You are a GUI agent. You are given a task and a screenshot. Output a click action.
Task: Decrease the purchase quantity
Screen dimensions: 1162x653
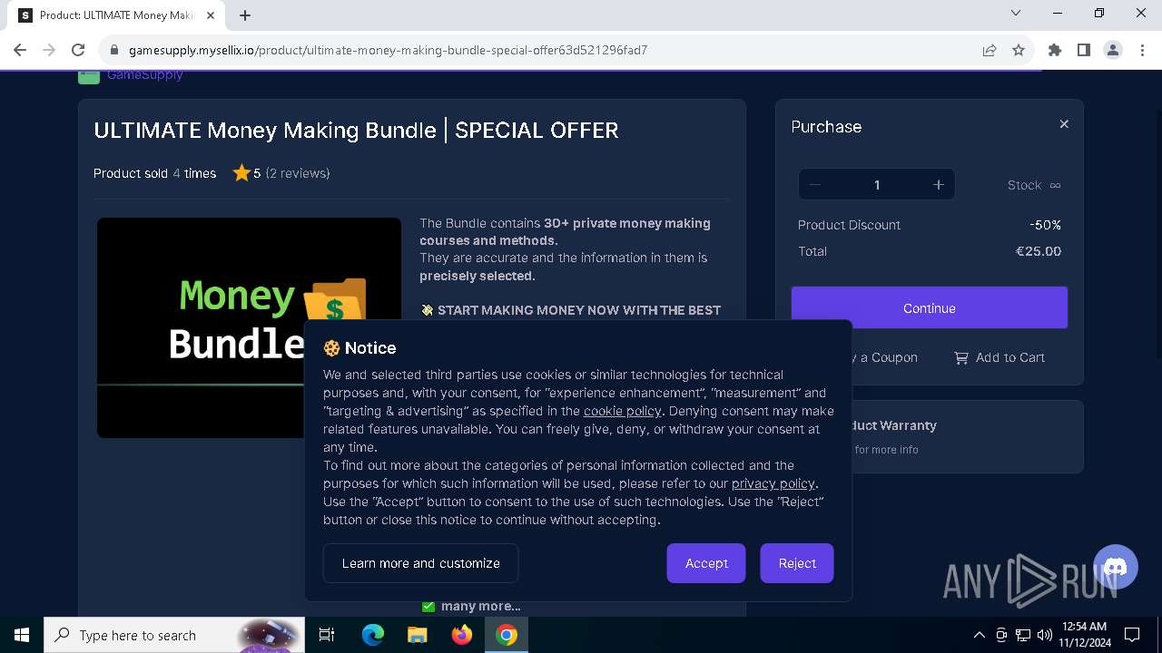(815, 185)
